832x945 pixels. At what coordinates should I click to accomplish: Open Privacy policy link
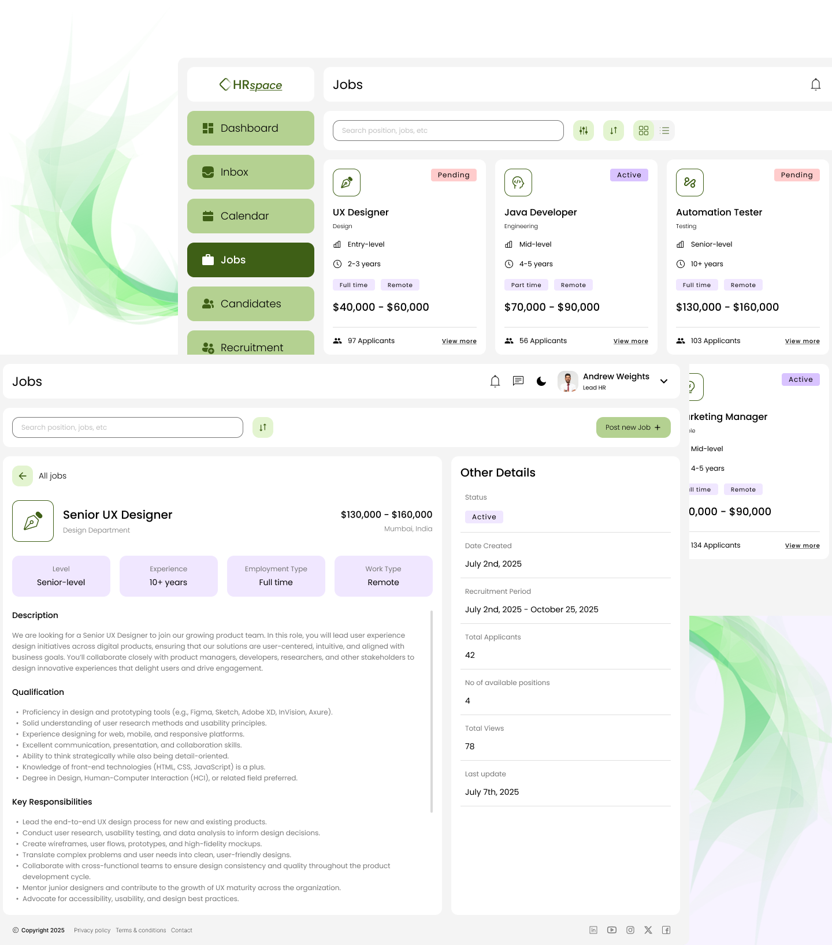[92, 930]
